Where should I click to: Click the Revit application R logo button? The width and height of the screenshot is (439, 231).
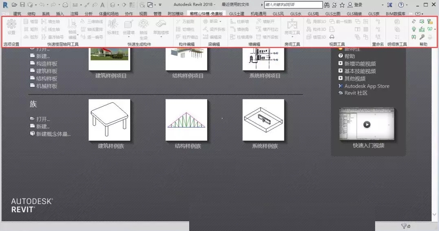click(x=5, y=5)
